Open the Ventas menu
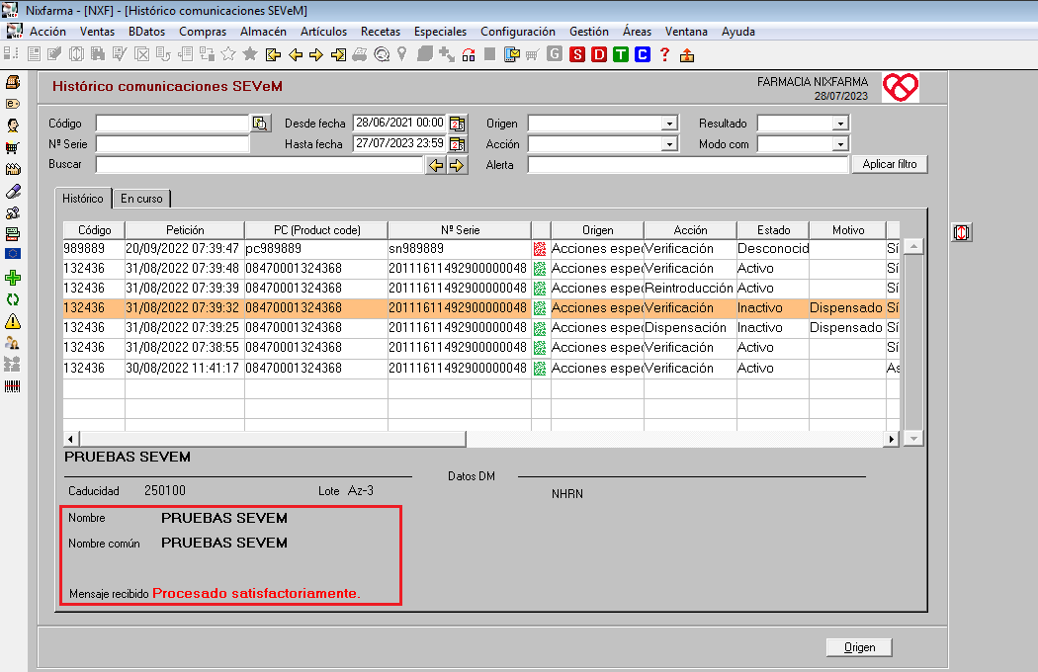Screen dimensions: 1038x672 (97, 31)
